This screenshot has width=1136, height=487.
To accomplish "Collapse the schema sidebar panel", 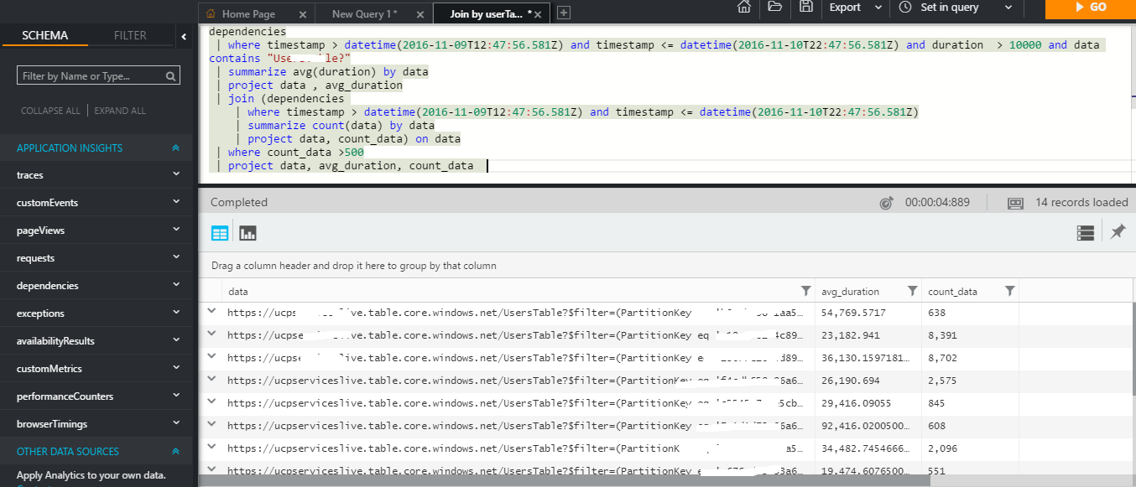I will click(184, 36).
